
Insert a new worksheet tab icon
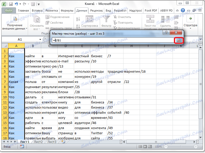[x=63, y=142]
